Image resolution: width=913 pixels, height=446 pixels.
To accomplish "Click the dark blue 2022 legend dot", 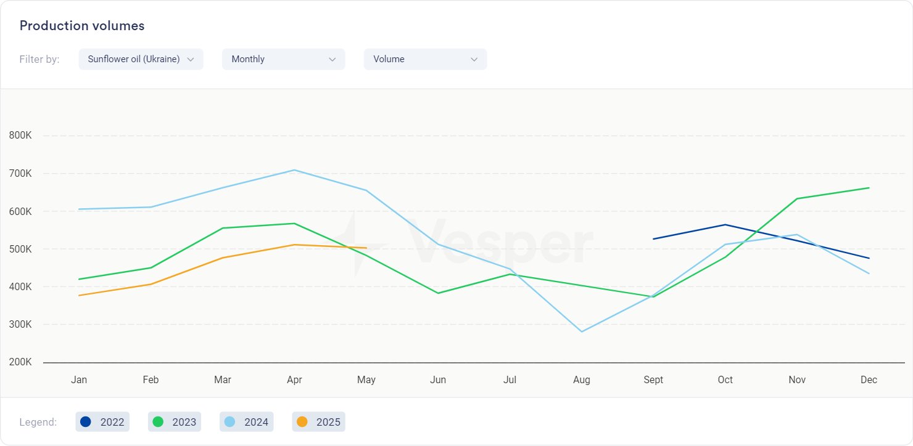I will point(86,422).
